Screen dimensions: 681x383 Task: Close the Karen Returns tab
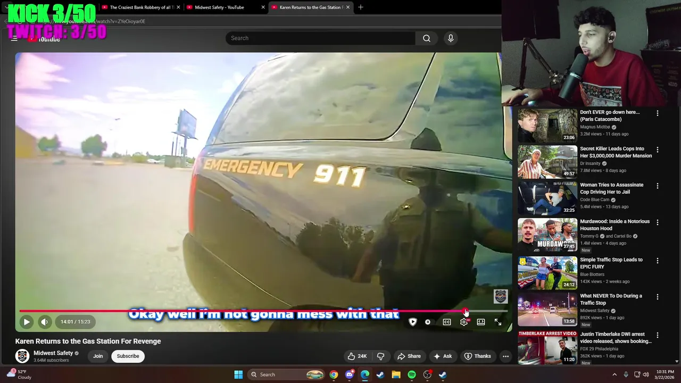(x=347, y=7)
